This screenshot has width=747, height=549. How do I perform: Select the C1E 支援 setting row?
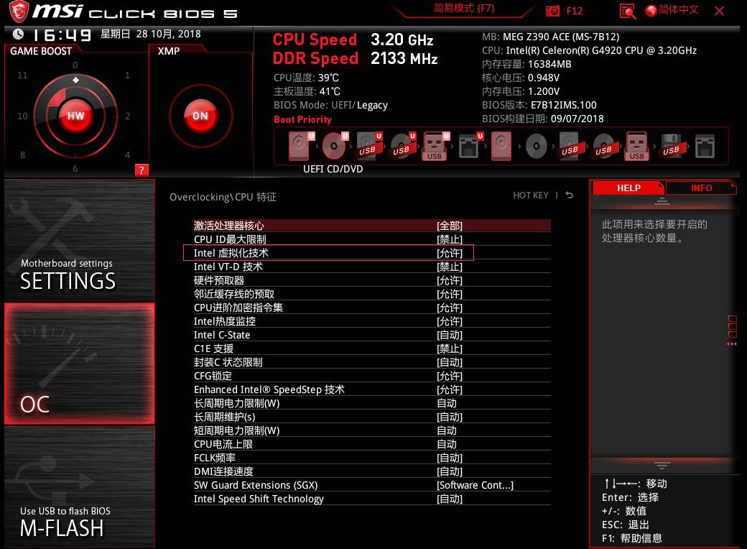(372, 349)
